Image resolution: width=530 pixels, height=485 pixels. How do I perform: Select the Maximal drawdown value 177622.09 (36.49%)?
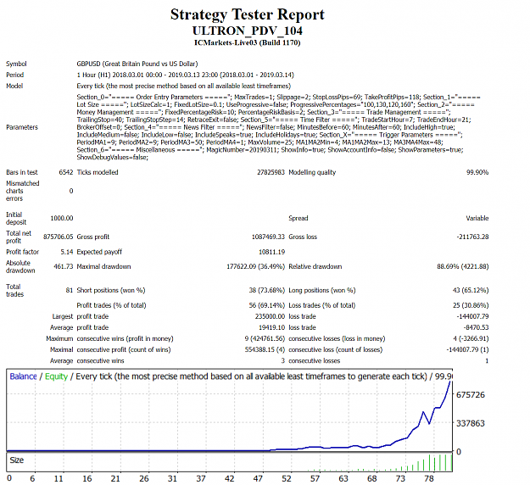click(x=255, y=267)
